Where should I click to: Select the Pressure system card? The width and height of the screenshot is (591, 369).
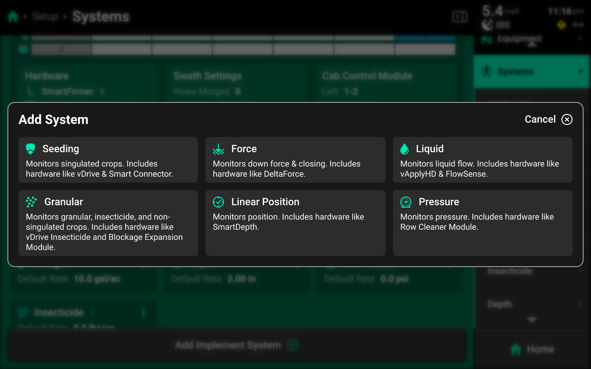coord(482,223)
